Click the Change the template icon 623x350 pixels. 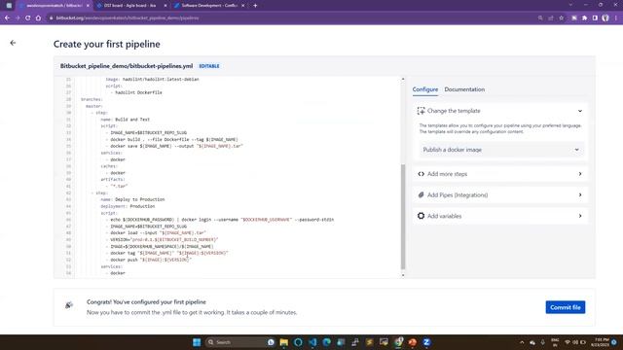tap(421, 111)
